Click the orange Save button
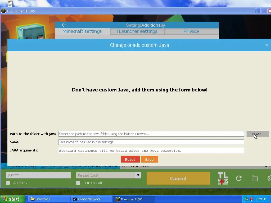 [150, 159]
